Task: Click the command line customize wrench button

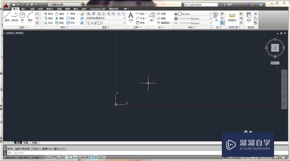Action: pyautogui.click(x=5, y=153)
